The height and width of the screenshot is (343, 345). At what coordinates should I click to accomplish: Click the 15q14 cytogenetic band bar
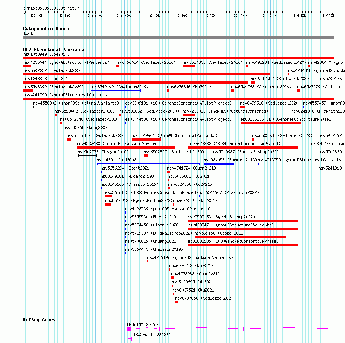point(178,38)
